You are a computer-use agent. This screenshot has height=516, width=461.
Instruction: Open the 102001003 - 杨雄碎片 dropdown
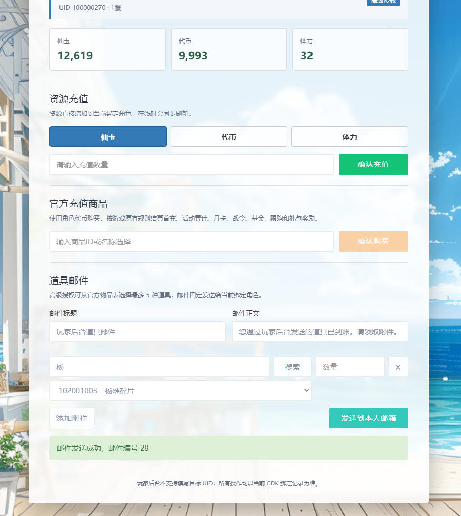[180, 391]
